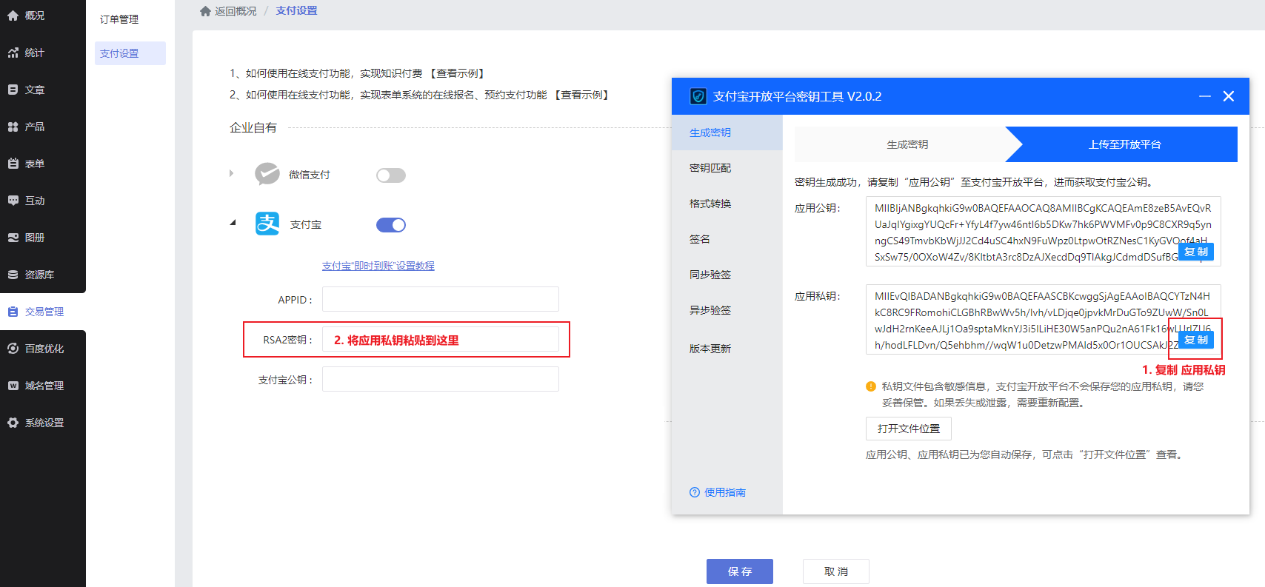
Task: Focus the 支付宝公钥 input field
Action: click(x=441, y=379)
